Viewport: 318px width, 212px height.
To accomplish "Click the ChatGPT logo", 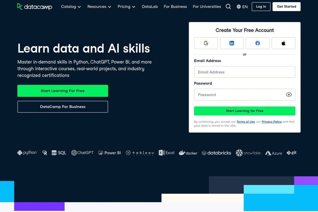I will [x=82, y=153].
